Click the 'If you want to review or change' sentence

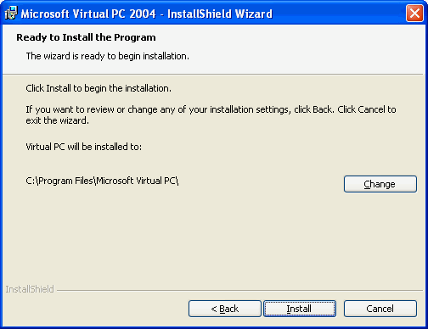click(x=211, y=109)
